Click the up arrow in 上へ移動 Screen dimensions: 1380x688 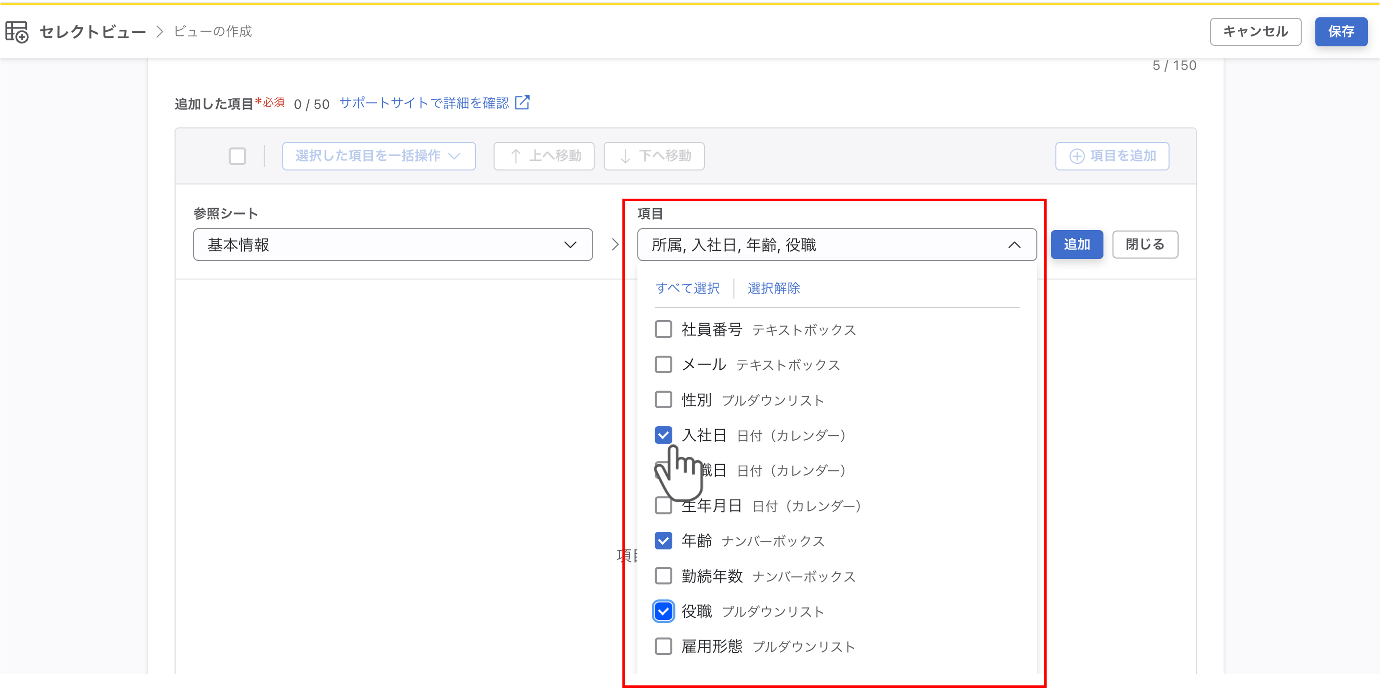click(515, 156)
